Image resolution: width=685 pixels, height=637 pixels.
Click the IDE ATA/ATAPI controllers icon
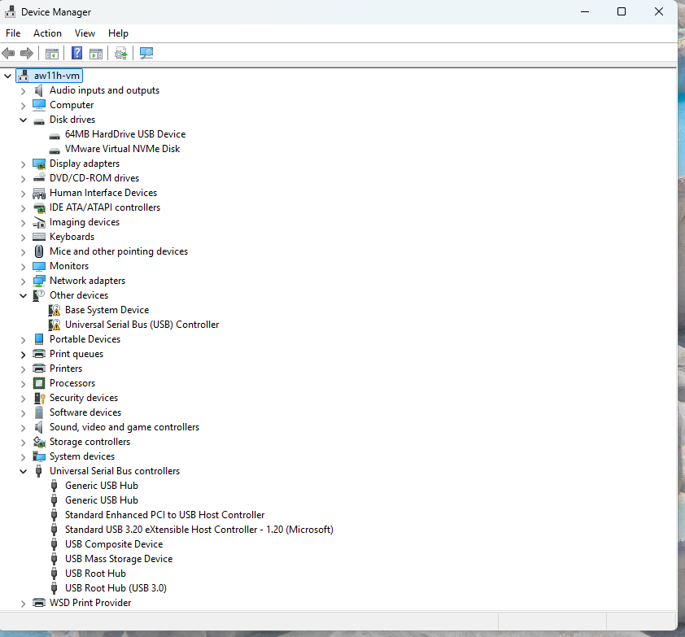point(39,207)
